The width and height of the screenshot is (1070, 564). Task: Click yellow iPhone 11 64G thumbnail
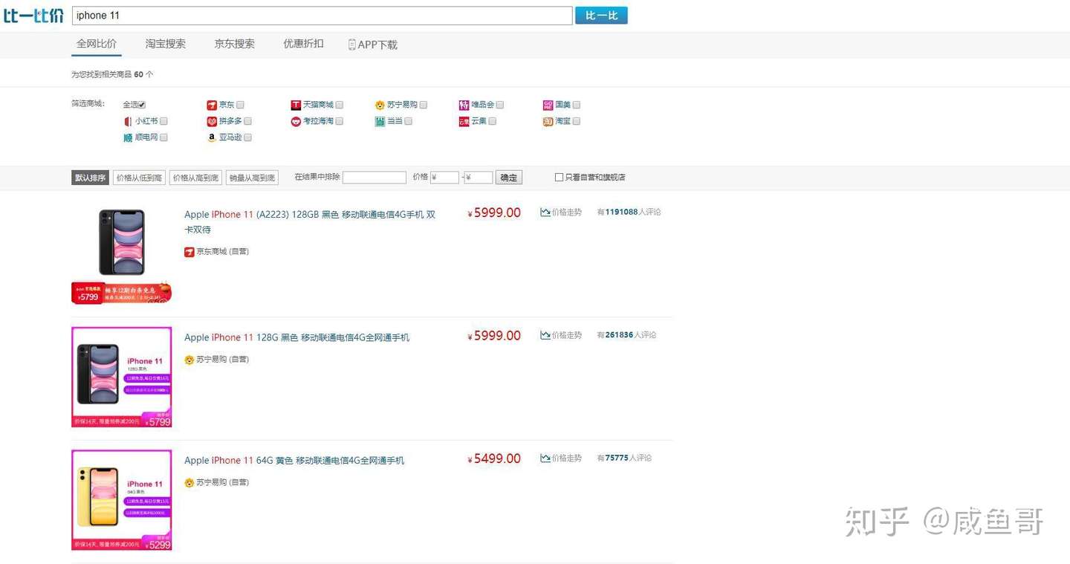pos(122,500)
